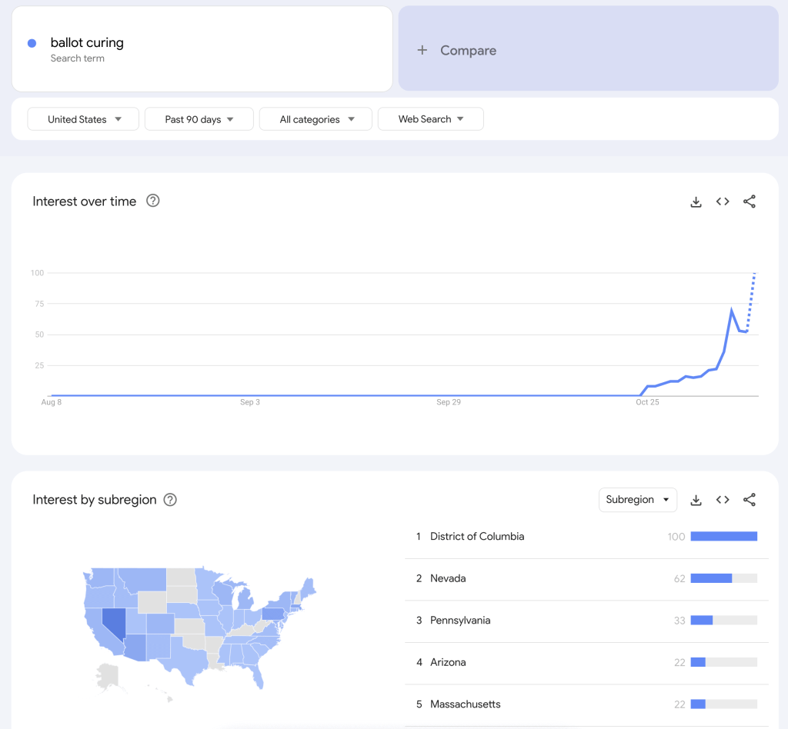Open the Past 90 days time range selector
Viewport: 788px width, 729px height.
(x=199, y=118)
